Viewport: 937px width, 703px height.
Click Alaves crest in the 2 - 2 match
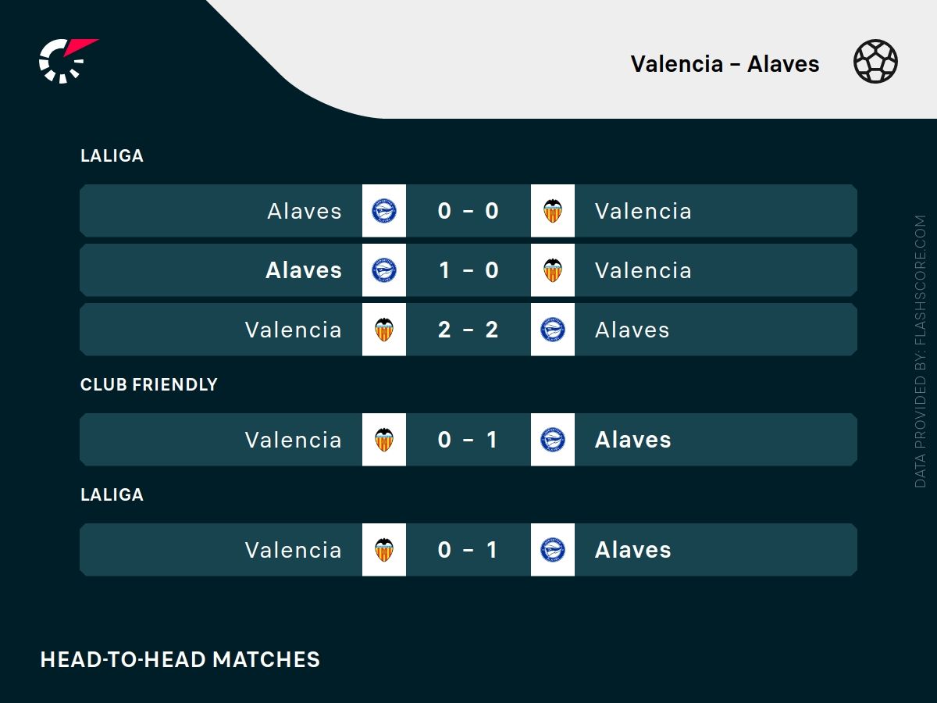(553, 330)
